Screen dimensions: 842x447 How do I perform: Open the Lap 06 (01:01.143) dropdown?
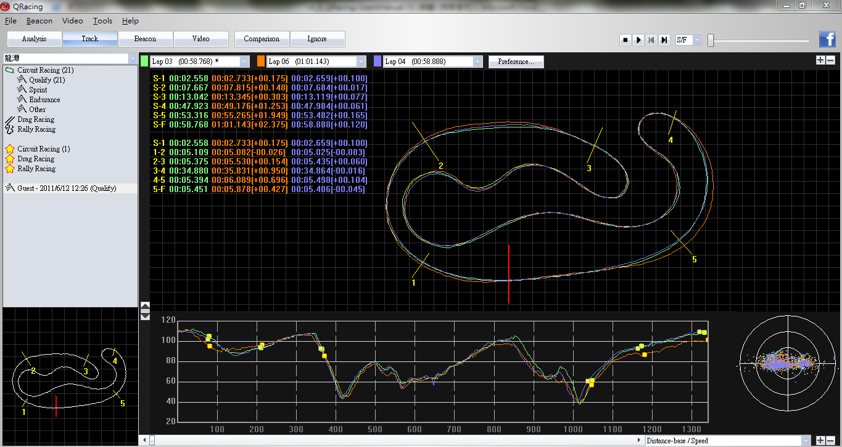[x=361, y=62]
